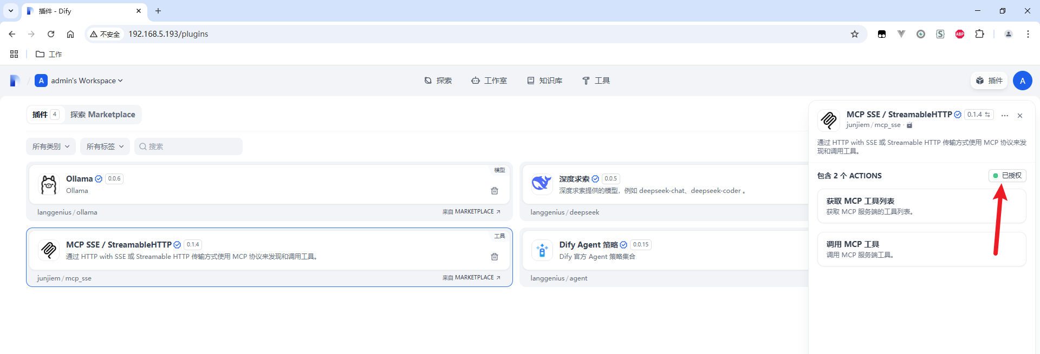Open 获取 MCP 工具列表 action
Viewport: 1040px width, 354px height.
[x=921, y=206]
